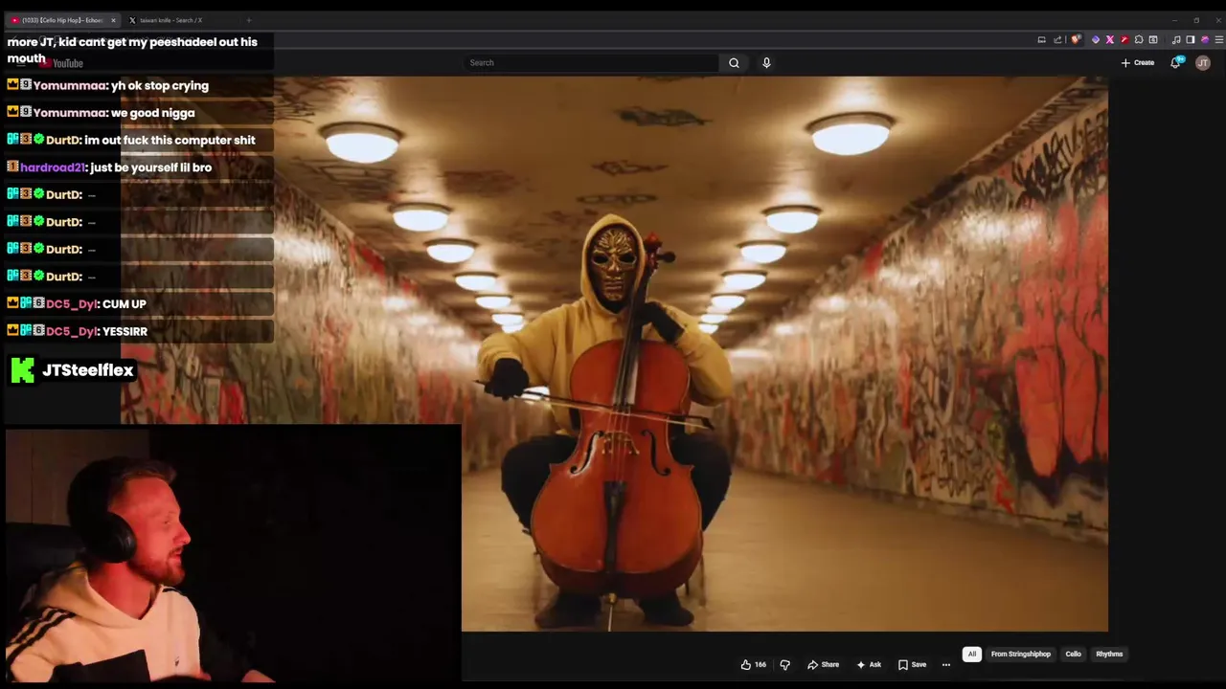Switch to the taiwan knife X search tab
This screenshot has height=689, width=1226.
click(172, 20)
